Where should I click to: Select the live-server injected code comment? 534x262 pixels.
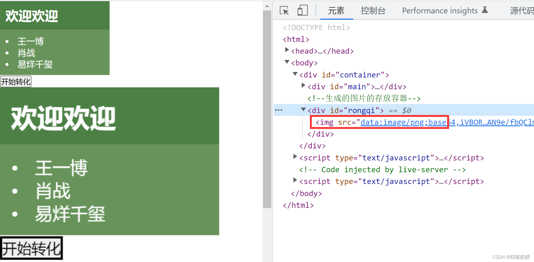[382, 170]
